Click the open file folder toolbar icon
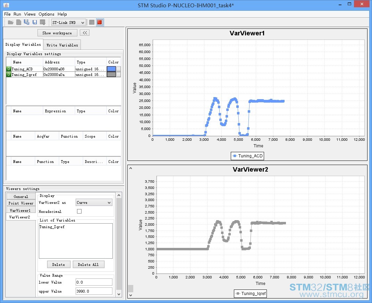This screenshot has width=372, height=303. pos(10,22)
